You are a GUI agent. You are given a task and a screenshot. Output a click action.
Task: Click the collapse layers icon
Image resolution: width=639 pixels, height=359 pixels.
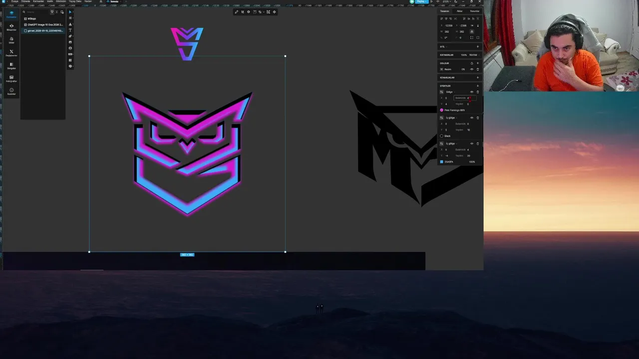tap(56, 12)
